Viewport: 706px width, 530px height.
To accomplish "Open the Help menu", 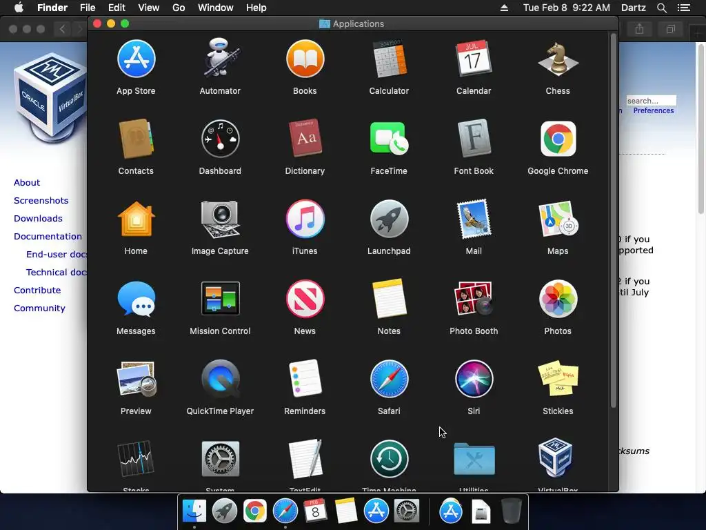I will tap(256, 8).
